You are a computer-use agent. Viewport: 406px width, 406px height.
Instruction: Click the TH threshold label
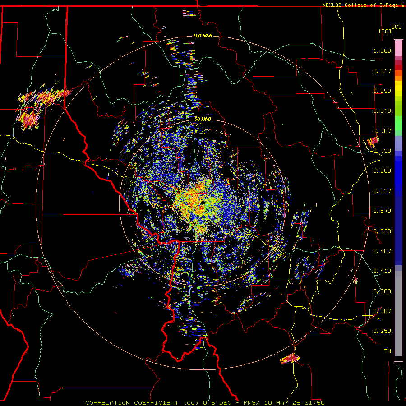[388, 351]
